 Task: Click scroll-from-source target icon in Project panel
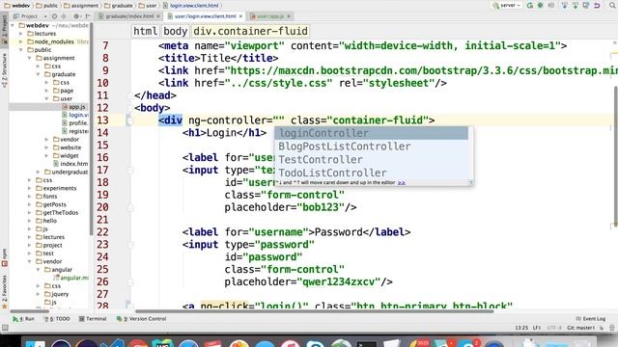pos(54,16)
